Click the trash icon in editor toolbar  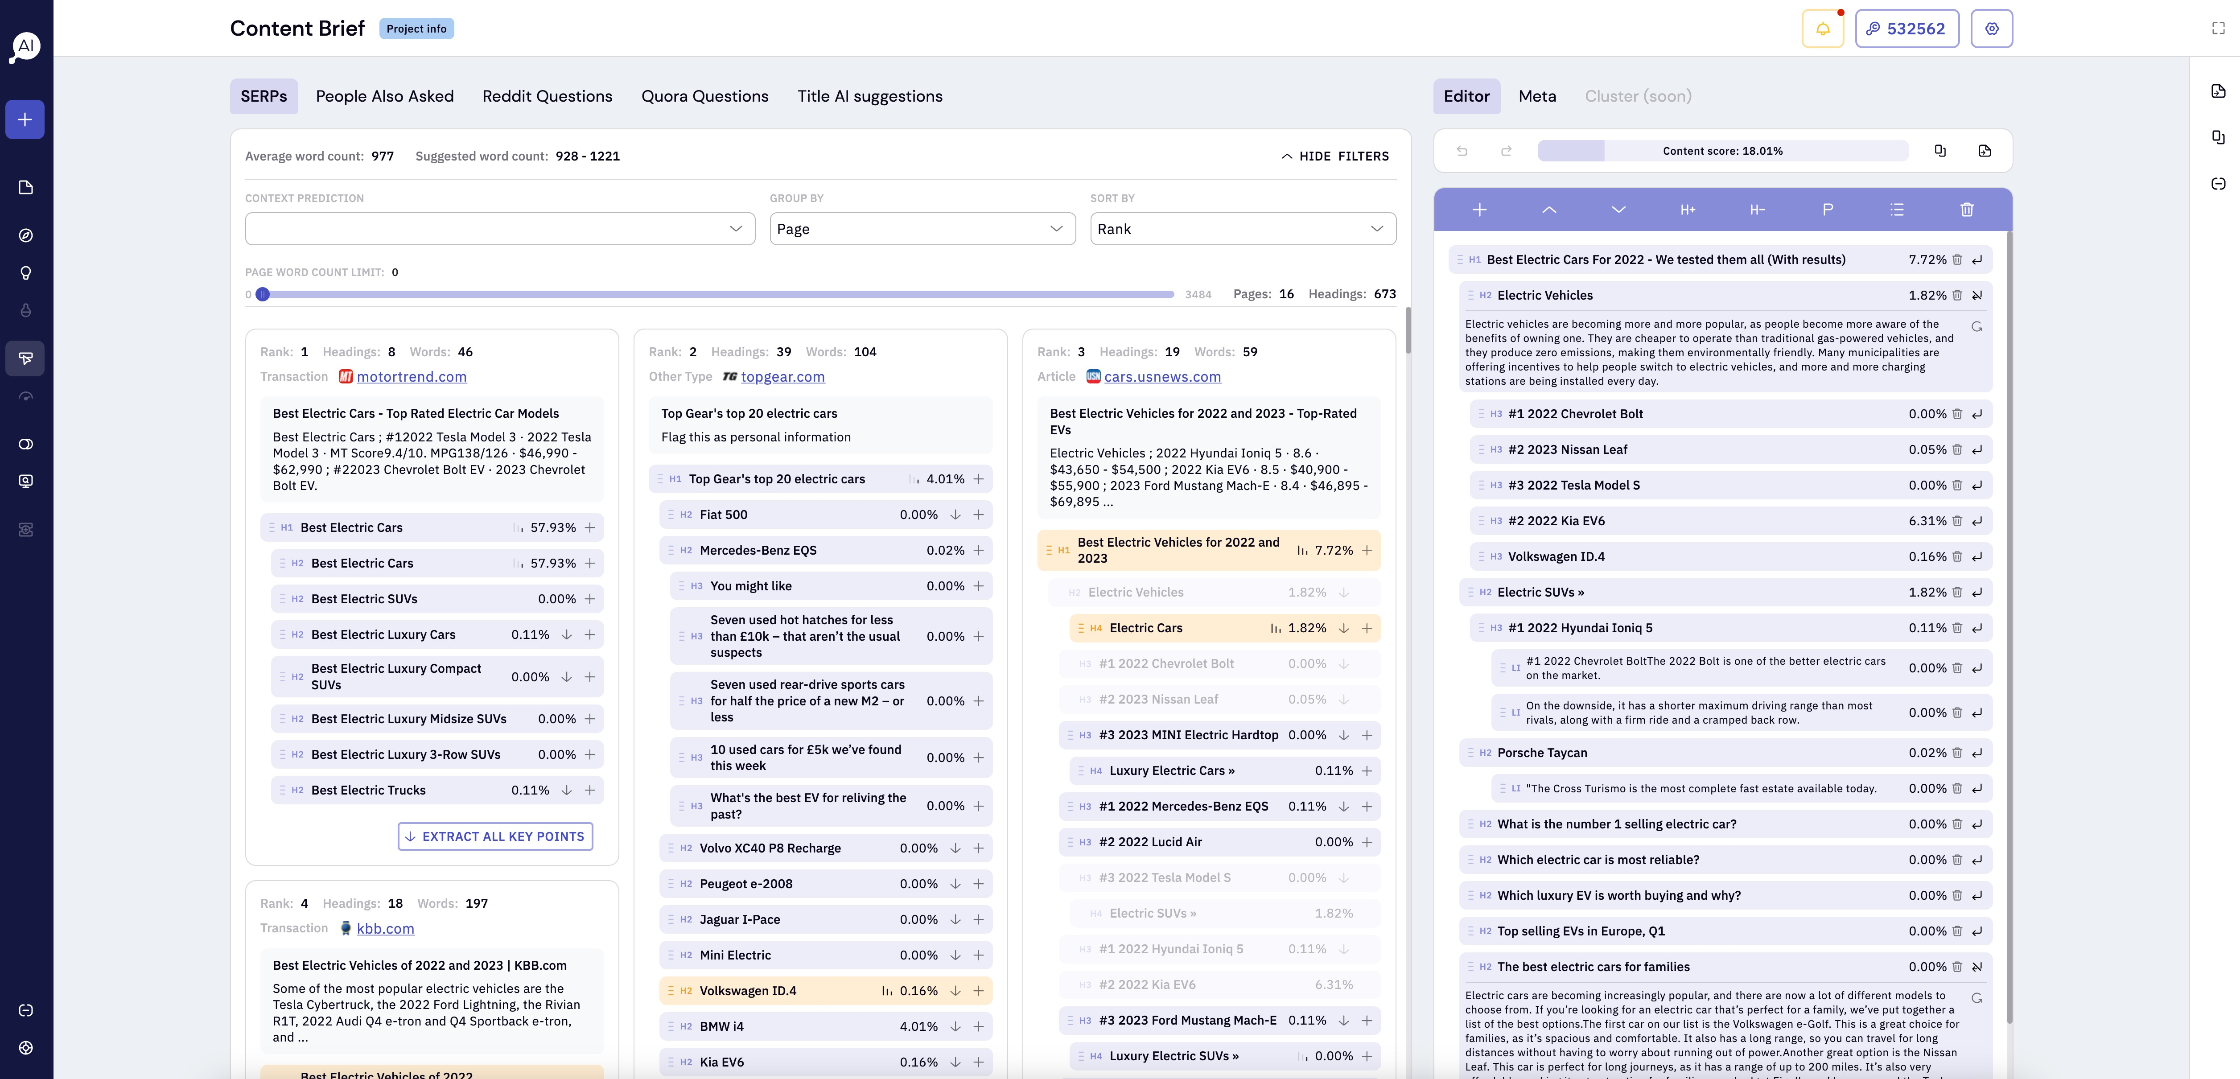(1966, 210)
